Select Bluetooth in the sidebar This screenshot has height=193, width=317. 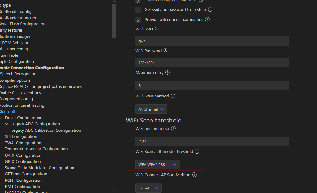[8, 112]
